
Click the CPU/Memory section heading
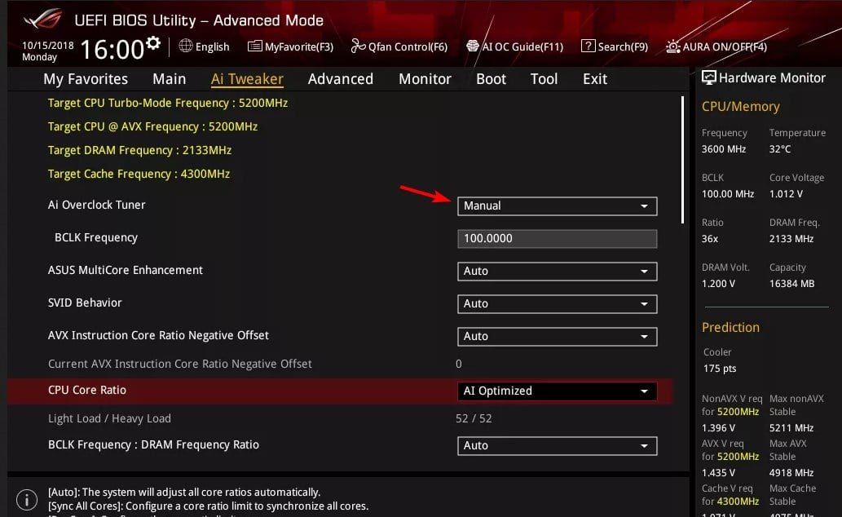tap(740, 106)
